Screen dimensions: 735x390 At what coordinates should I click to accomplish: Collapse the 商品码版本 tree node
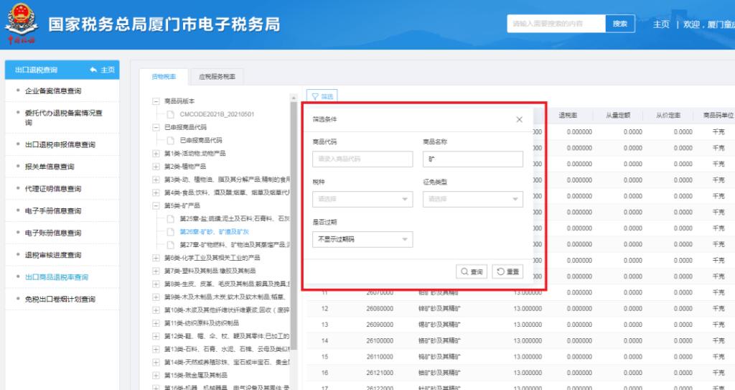click(156, 101)
